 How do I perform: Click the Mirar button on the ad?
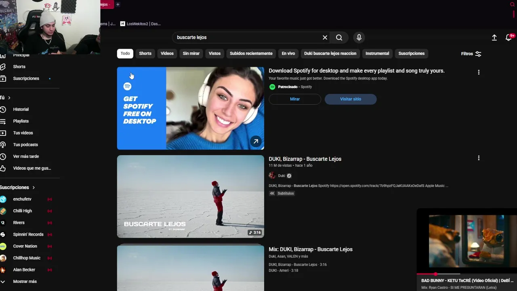295,99
